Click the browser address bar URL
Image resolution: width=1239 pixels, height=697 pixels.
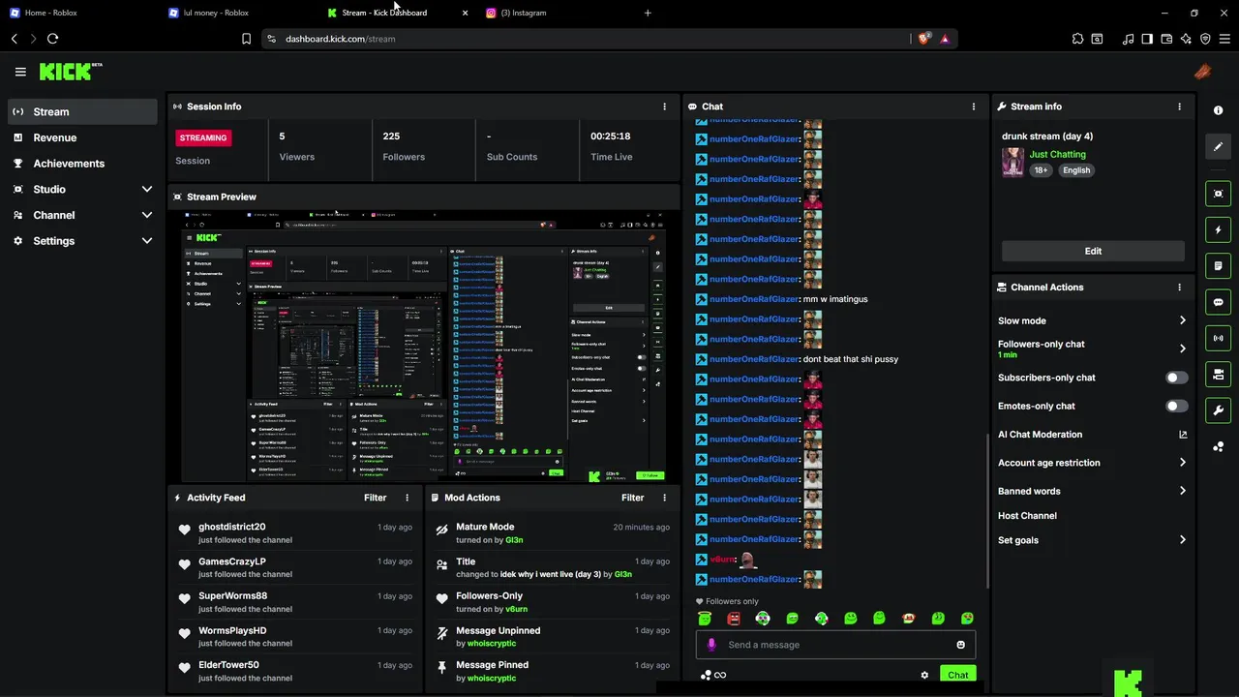[340, 39]
